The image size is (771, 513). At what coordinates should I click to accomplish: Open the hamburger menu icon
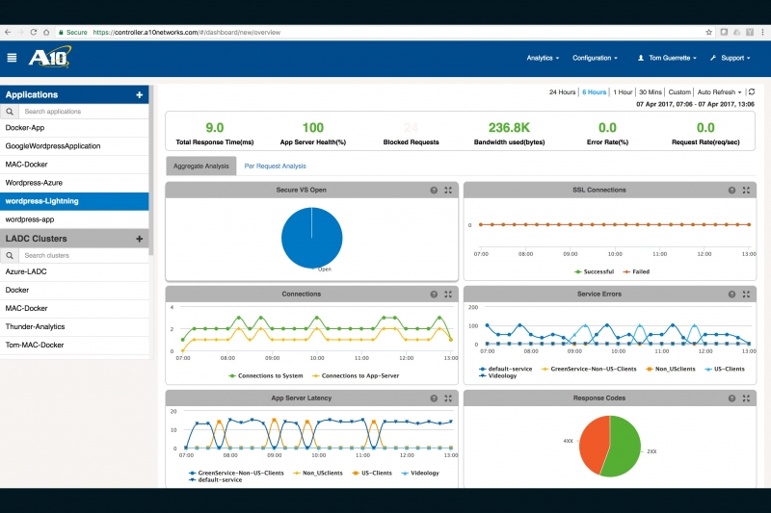point(12,58)
